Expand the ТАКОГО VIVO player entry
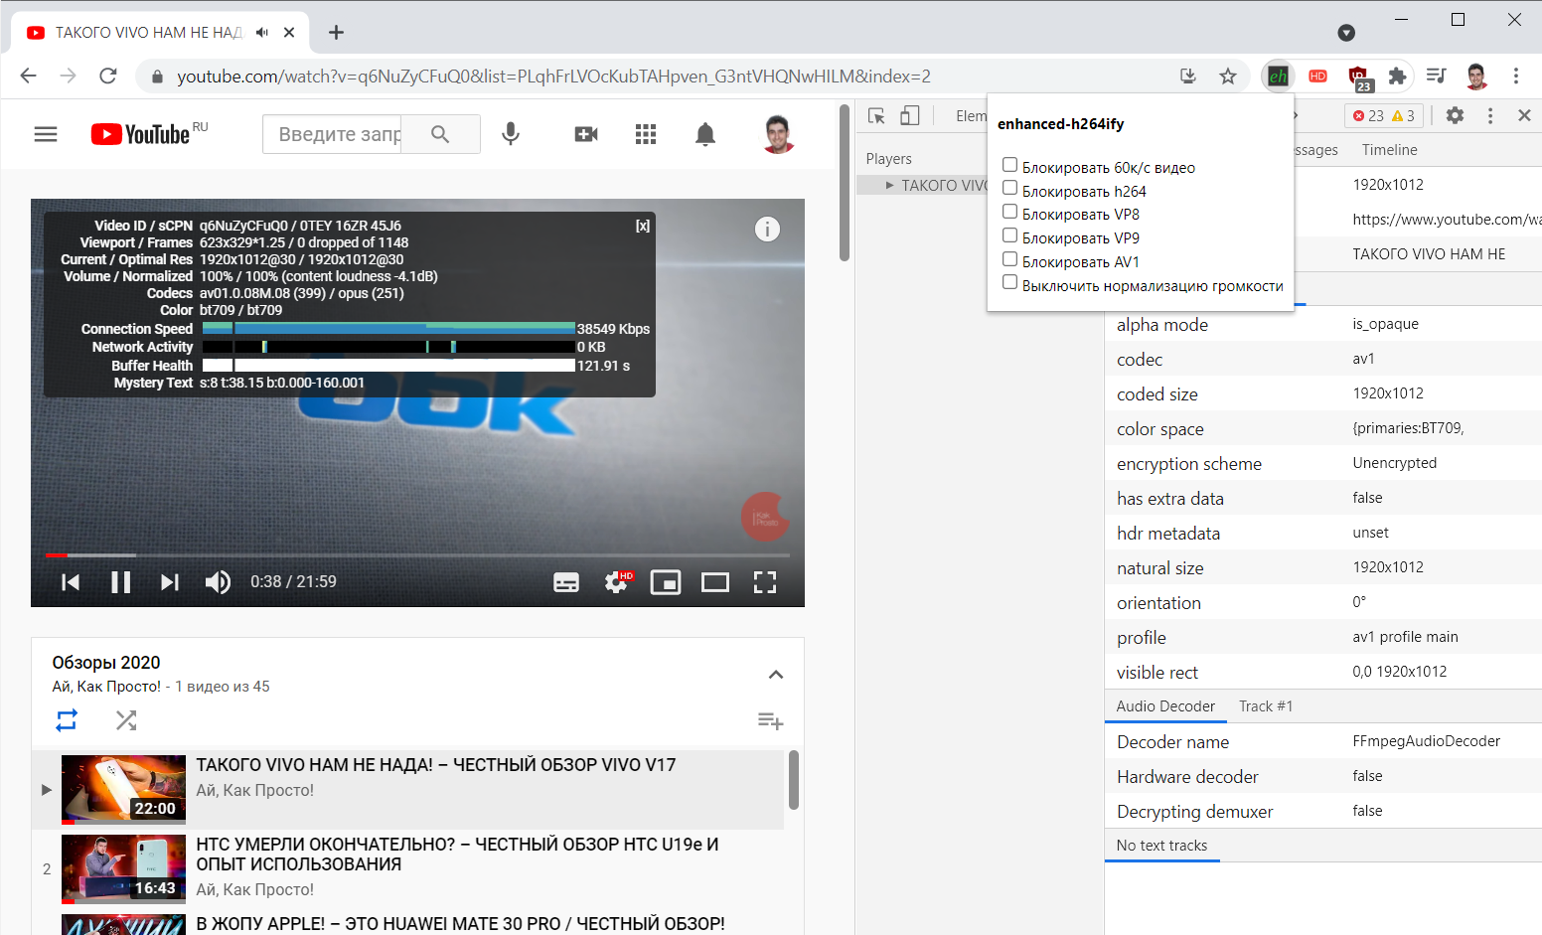 pyautogui.click(x=890, y=186)
